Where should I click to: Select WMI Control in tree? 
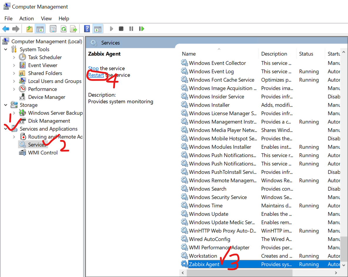click(x=43, y=153)
